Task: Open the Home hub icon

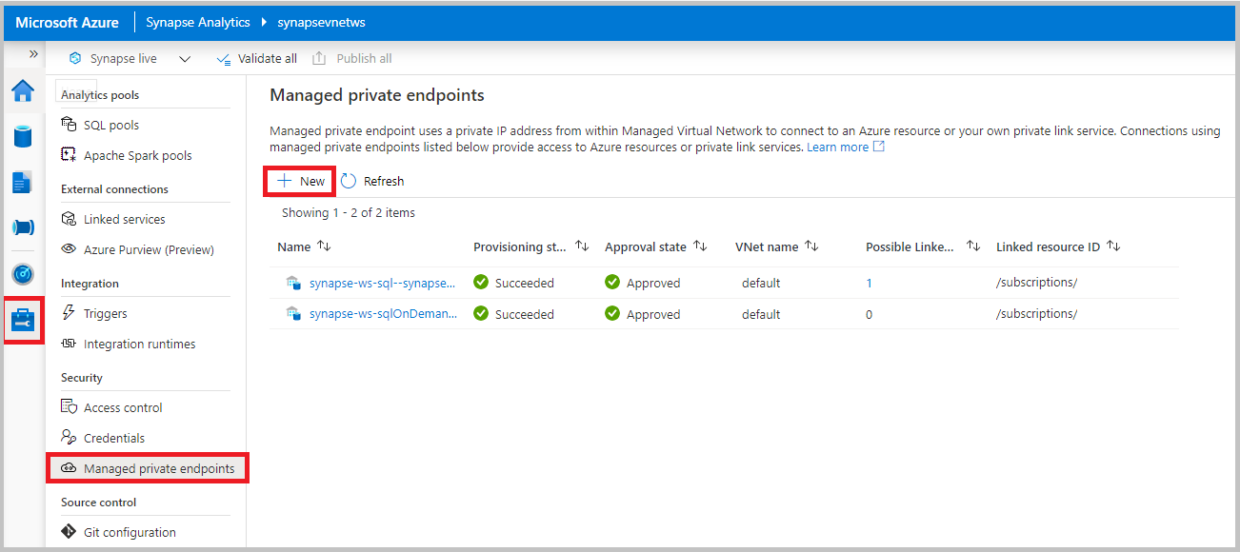Action: (x=23, y=91)
